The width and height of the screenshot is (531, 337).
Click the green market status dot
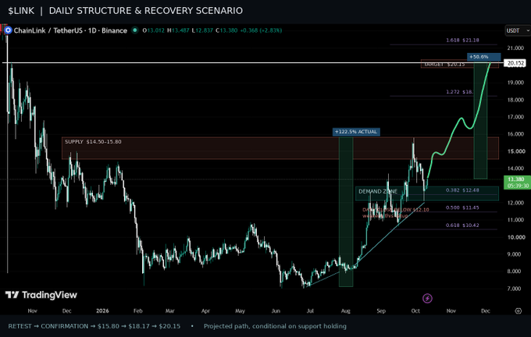coord(135,30)
